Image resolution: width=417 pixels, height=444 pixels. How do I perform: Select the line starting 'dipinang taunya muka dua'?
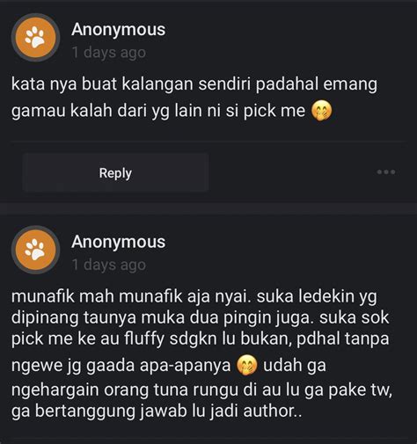(x=200, y=317)
